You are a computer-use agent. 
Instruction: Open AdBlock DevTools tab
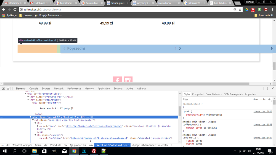[141, 89]
